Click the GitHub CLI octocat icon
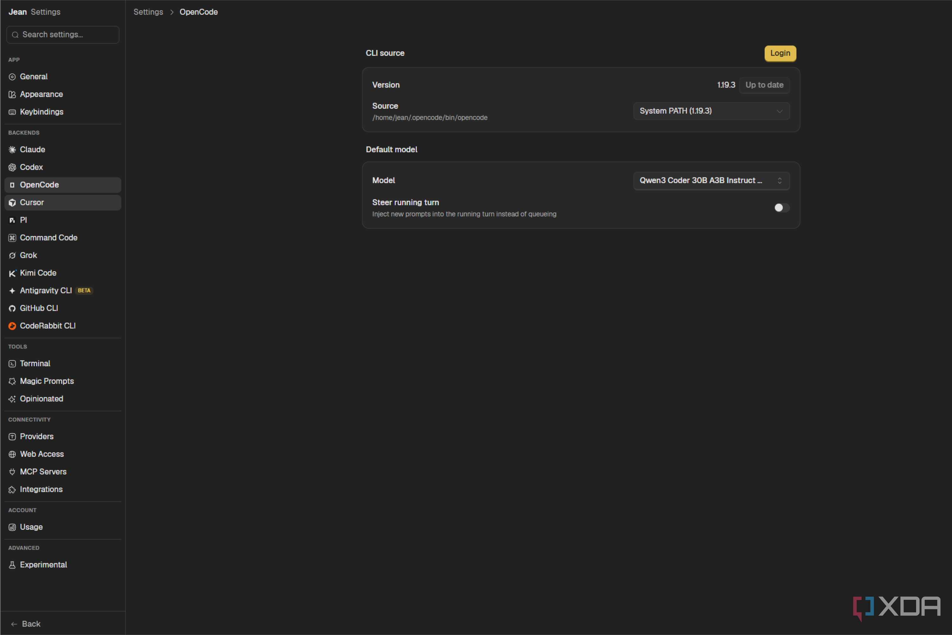This screenshot has height=635, width=952. [12, 309]
